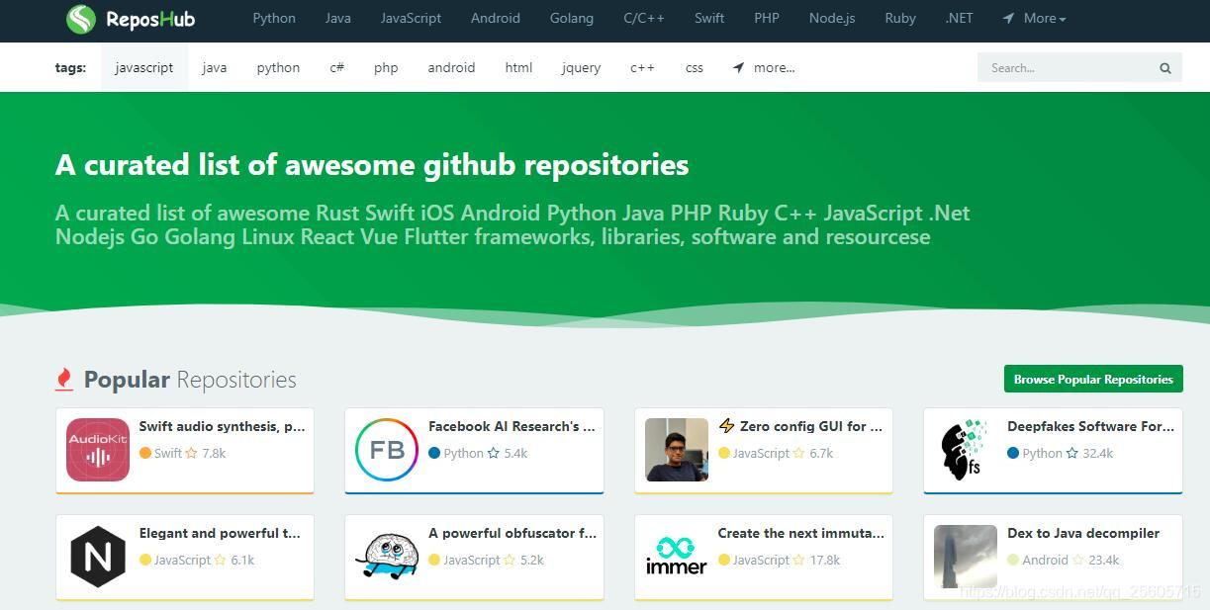The image size is (1210, 610).
Task: Open the Ruby category in top menu
Action: [900, 18]
